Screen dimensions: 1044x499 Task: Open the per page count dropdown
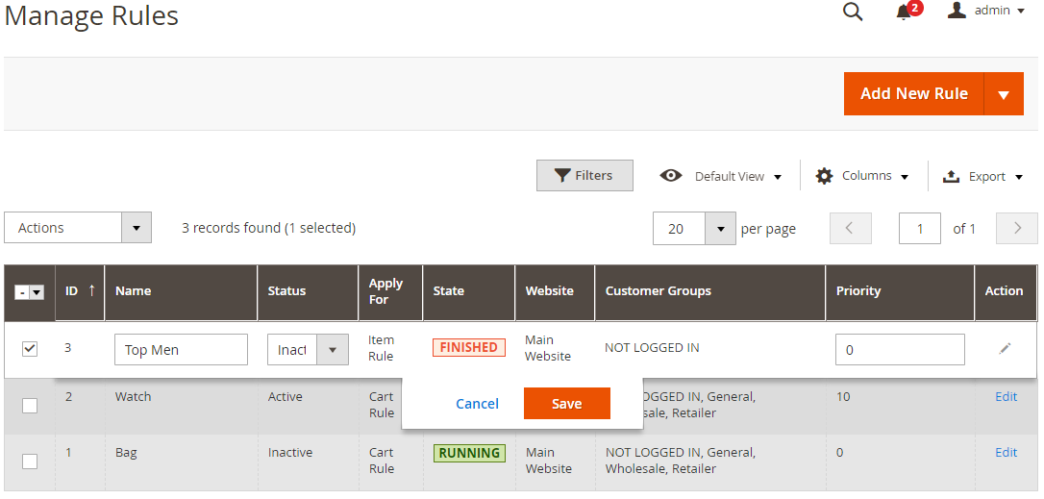pos(720,229)
